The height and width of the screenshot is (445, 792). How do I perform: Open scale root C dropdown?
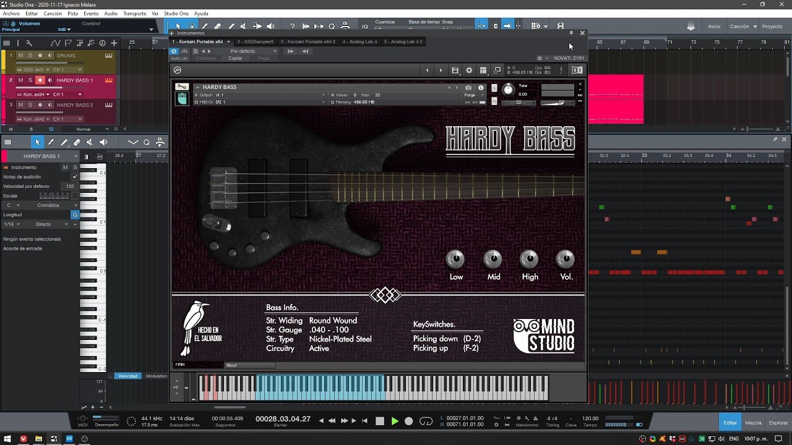tap(12, 205)
